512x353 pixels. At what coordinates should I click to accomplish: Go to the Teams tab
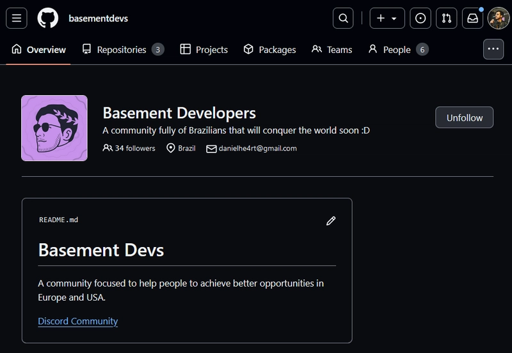[x=332, y=50]
